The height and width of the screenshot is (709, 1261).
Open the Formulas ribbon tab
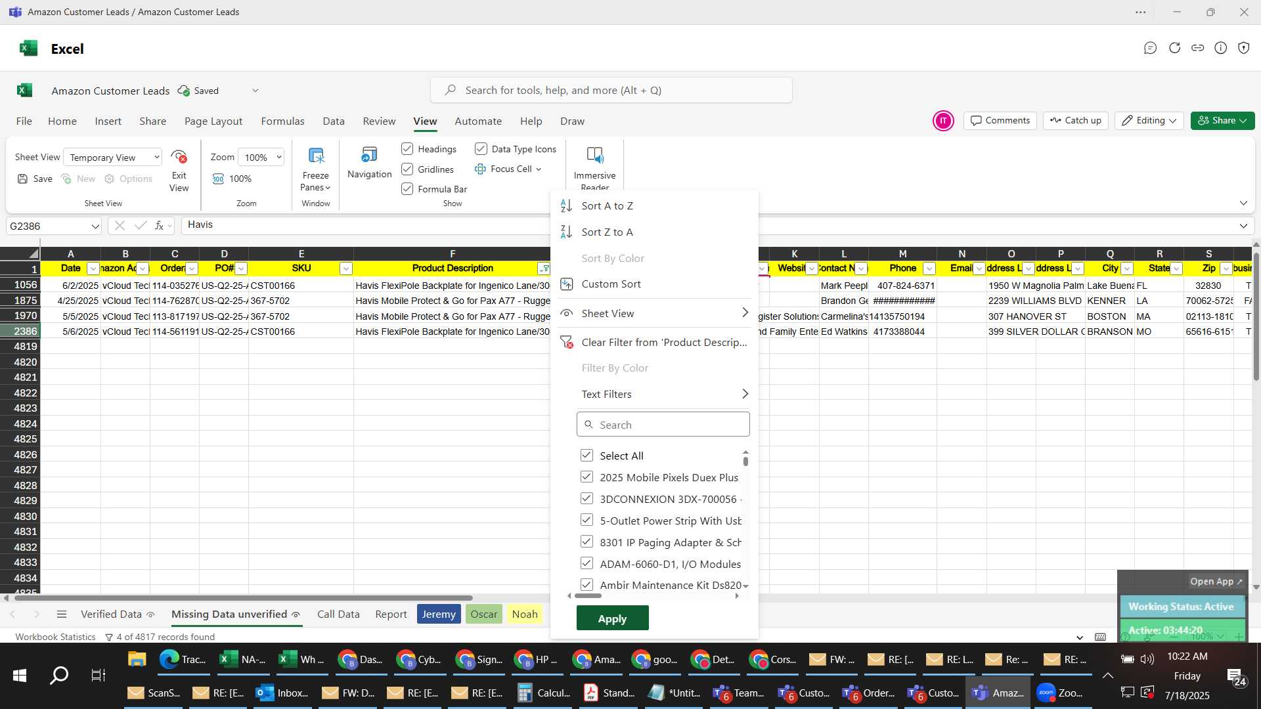click(x=282, y=121)
